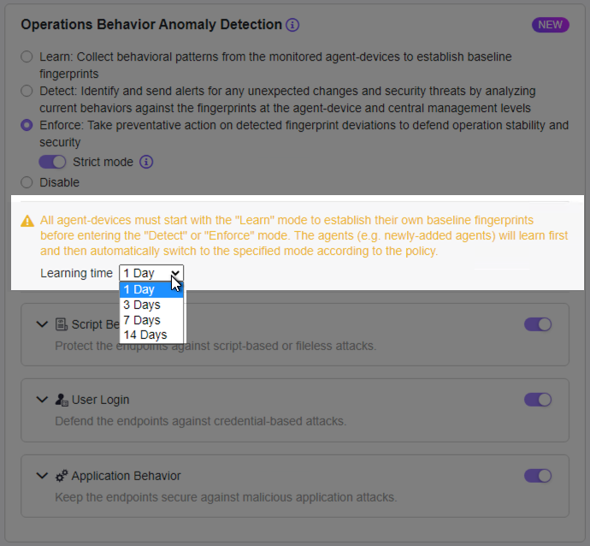
Task: Select the Detect mode radio button
Action: [27, 91]
